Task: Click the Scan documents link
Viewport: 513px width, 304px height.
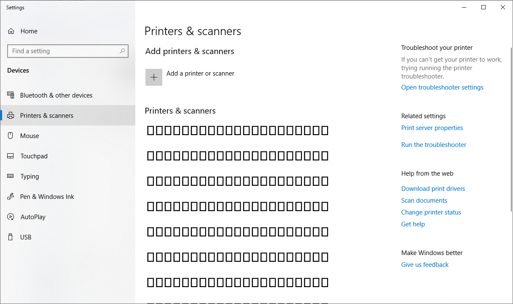Action: point(424,201)
